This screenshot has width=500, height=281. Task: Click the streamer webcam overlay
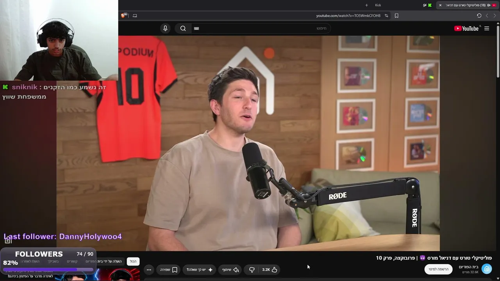coord(59,40)
